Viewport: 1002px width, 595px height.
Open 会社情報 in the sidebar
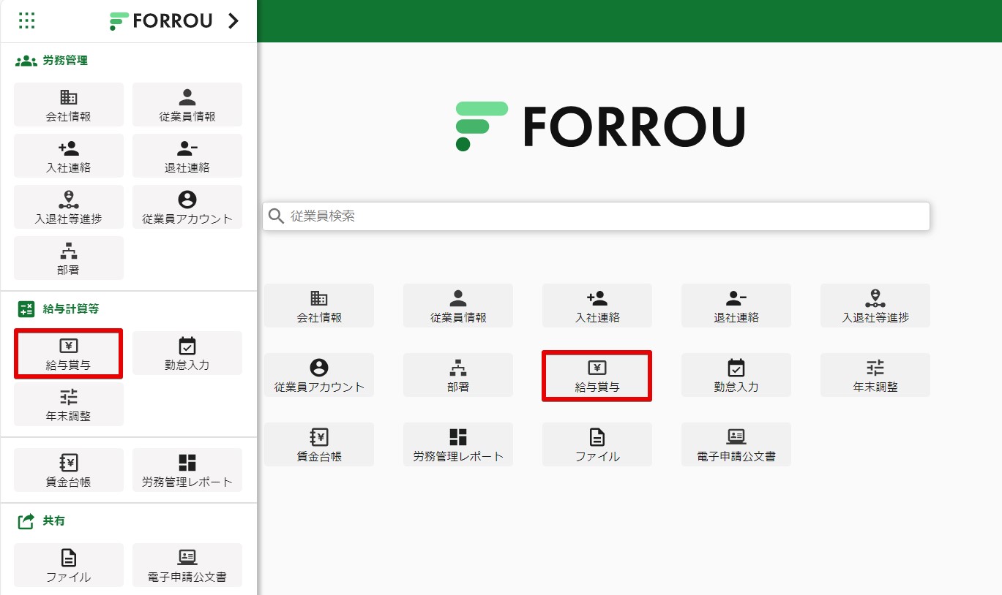click(x=69, y=105)
